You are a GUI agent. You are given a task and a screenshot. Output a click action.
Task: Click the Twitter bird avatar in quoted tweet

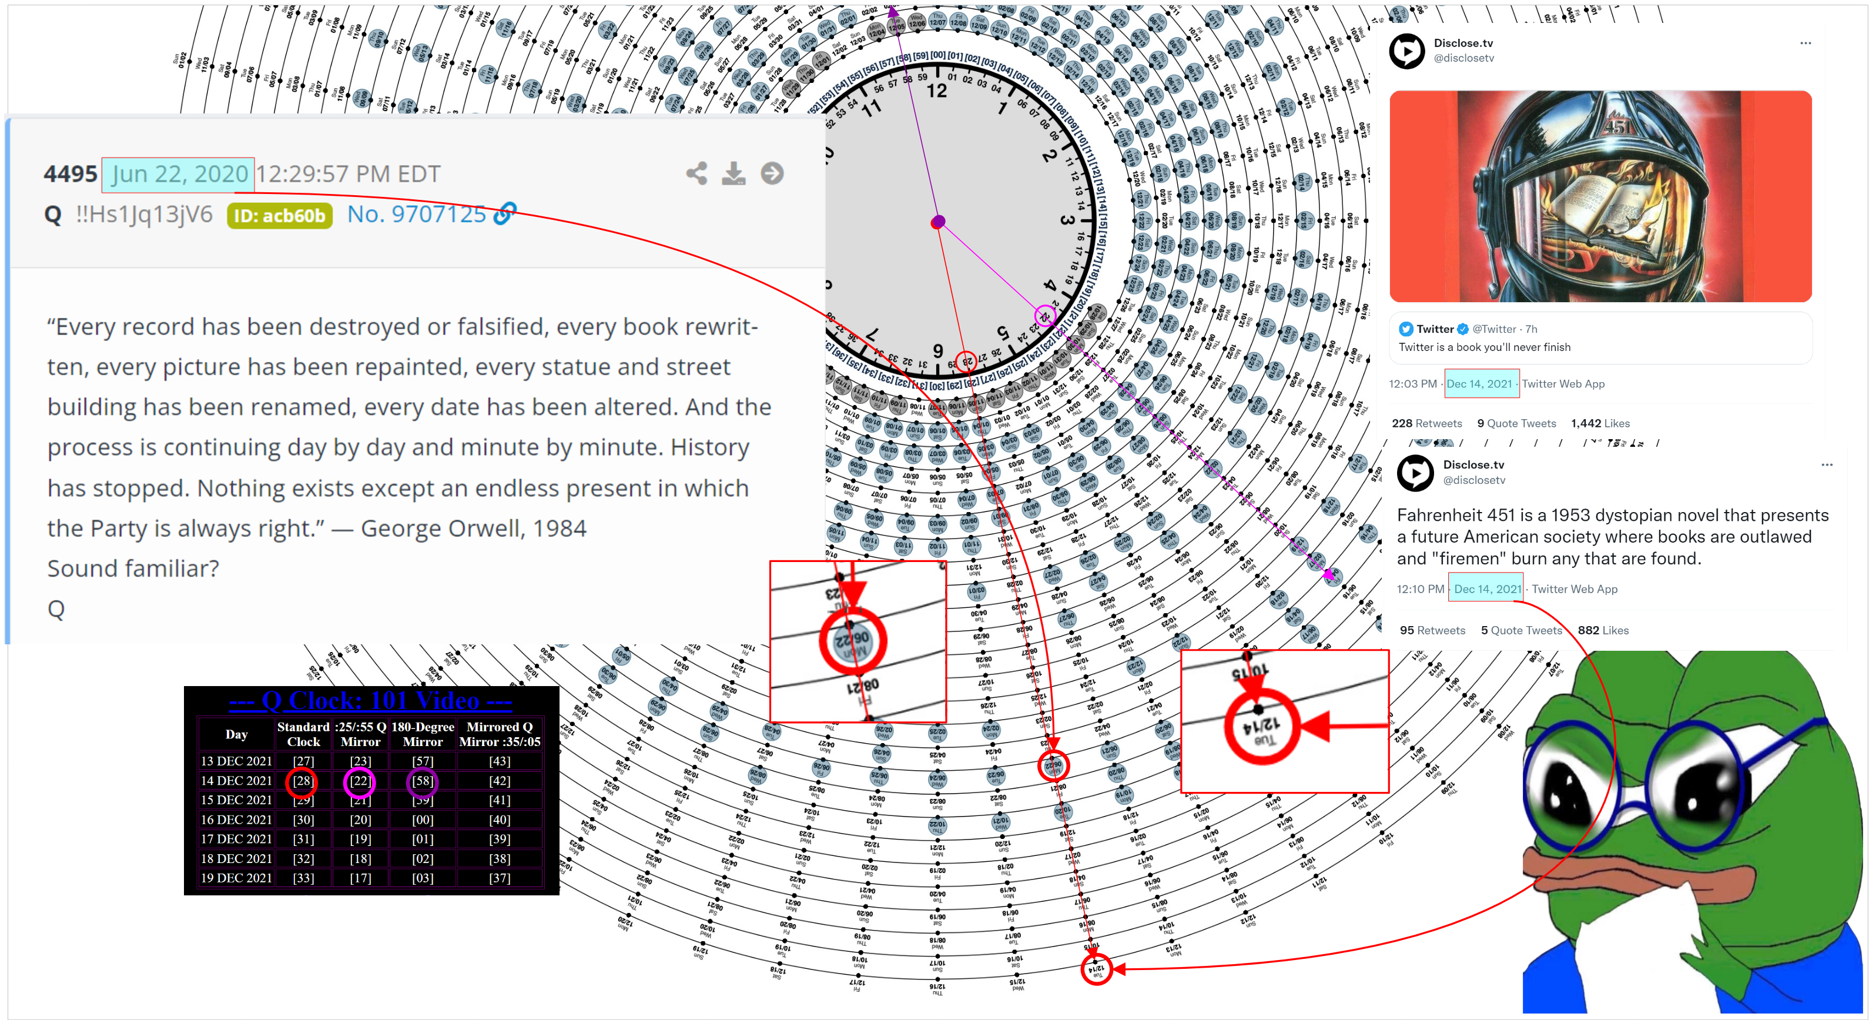click(1406, 329)
